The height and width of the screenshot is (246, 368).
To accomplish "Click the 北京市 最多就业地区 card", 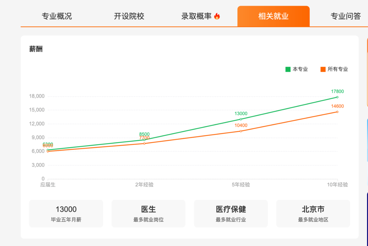I will click(313, 214).
